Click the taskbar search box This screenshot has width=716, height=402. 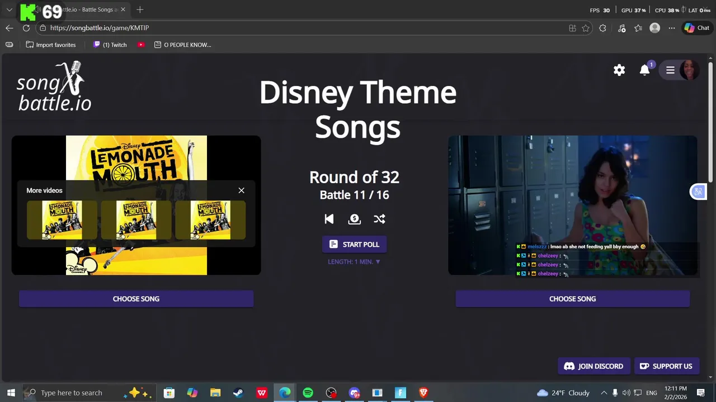click(x=88, y=393)
